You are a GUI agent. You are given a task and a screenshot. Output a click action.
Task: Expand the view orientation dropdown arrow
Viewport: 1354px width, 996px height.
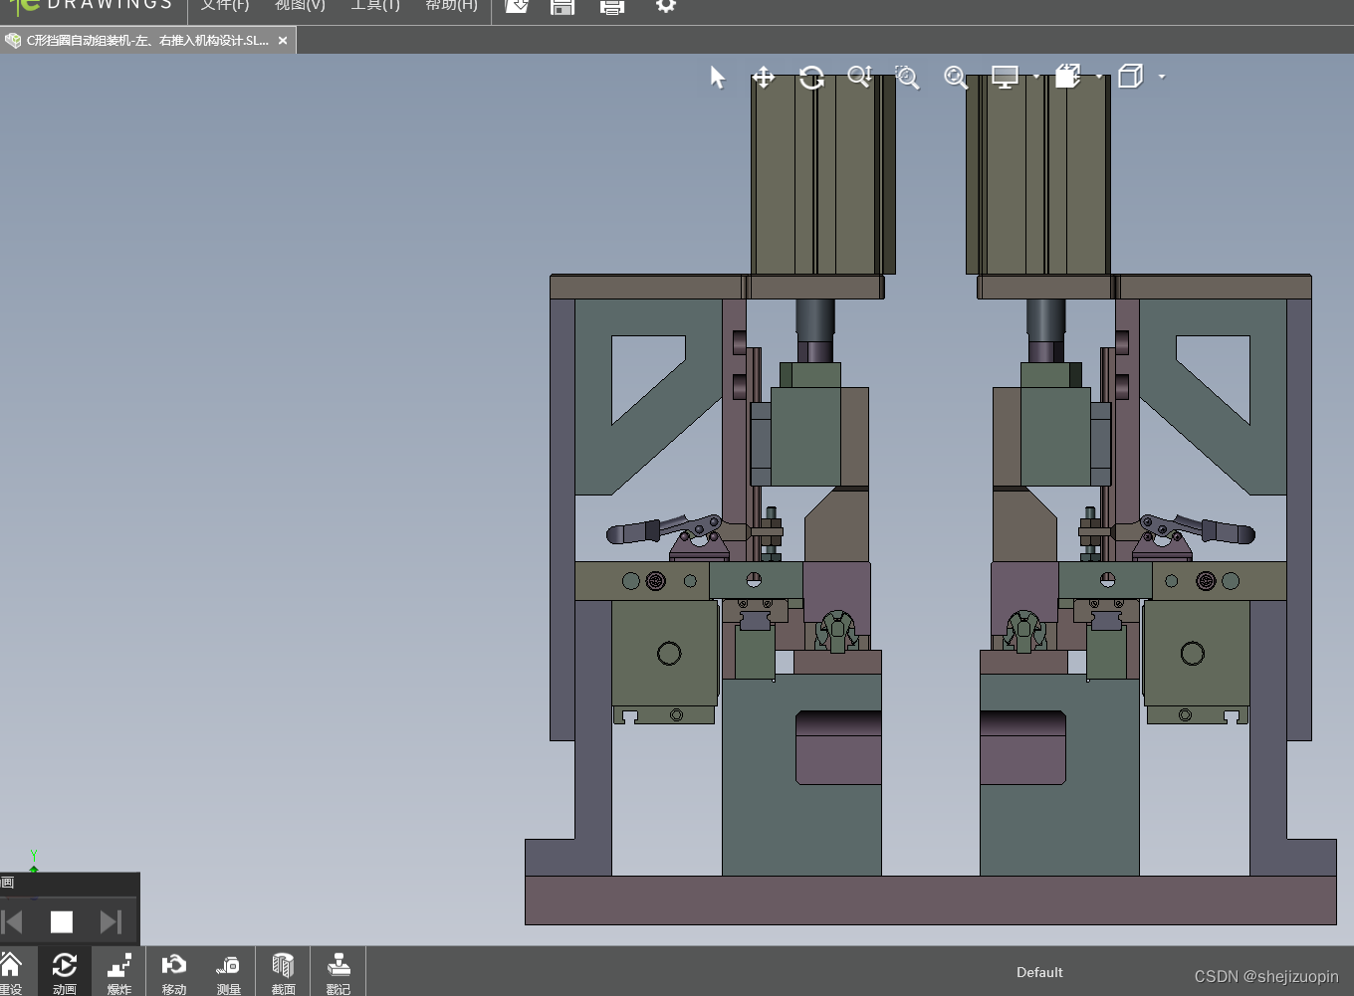tap(1099, 77)
